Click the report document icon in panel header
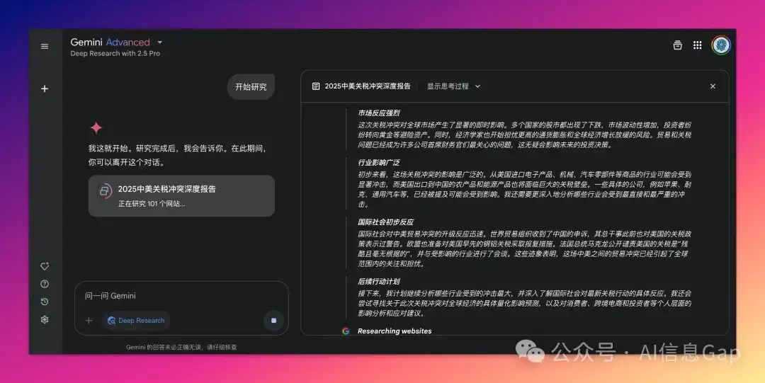 coord(316,86)
